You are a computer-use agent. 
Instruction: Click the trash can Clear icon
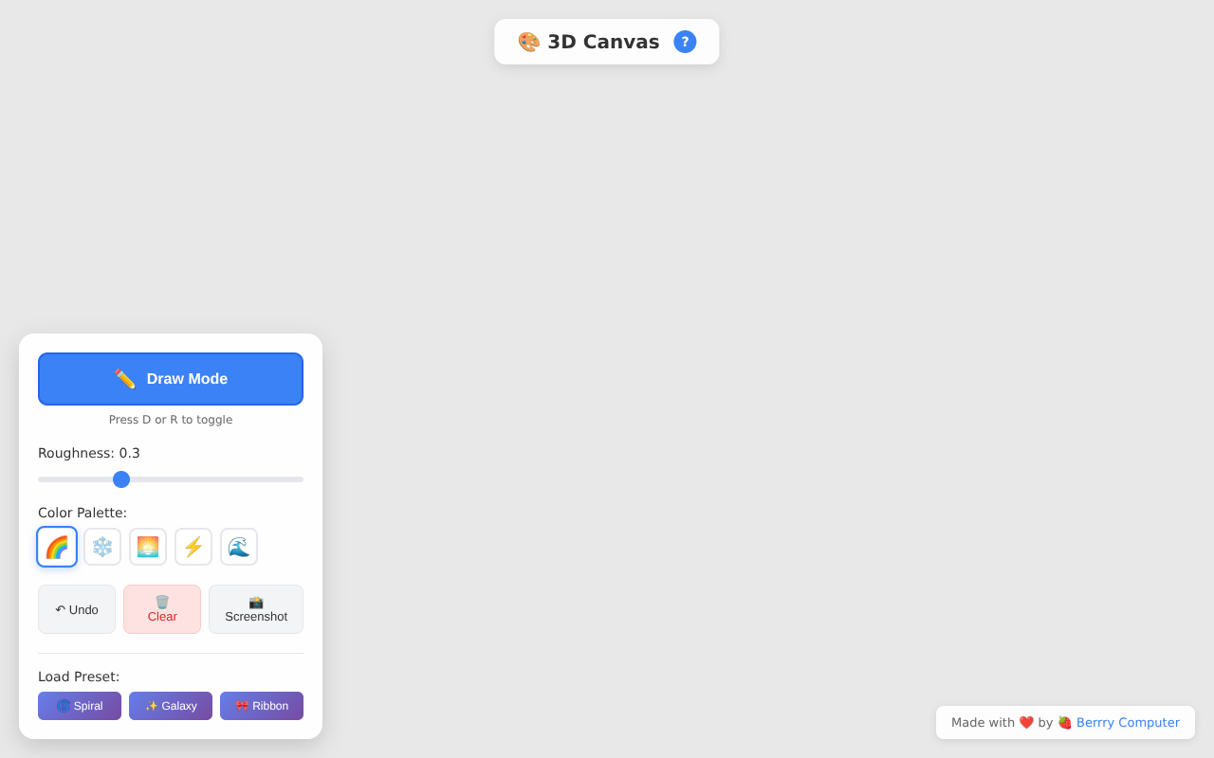[161, 600]
